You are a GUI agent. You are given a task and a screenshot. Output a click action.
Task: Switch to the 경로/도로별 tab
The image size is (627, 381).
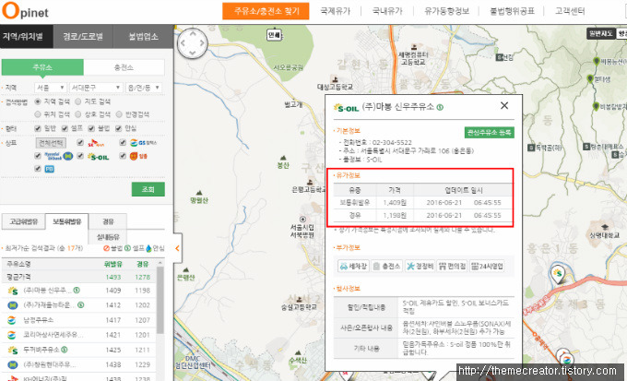pos(83,36)
